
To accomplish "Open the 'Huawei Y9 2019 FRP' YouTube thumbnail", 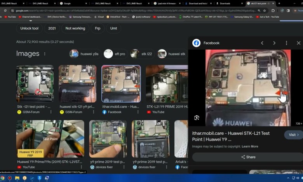I will [50, 139].
